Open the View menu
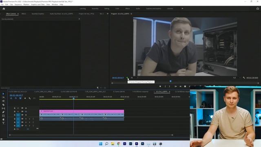Screen dimensions: 261x147 (48, 4)
